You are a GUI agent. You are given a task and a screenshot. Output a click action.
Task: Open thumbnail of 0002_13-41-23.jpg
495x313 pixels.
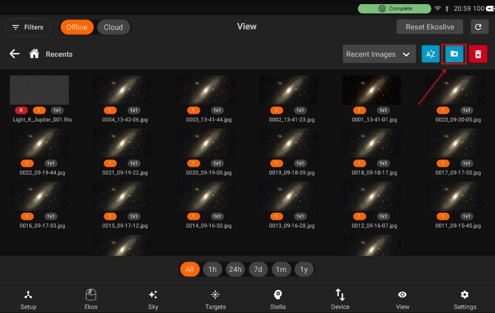pos(288,90)
